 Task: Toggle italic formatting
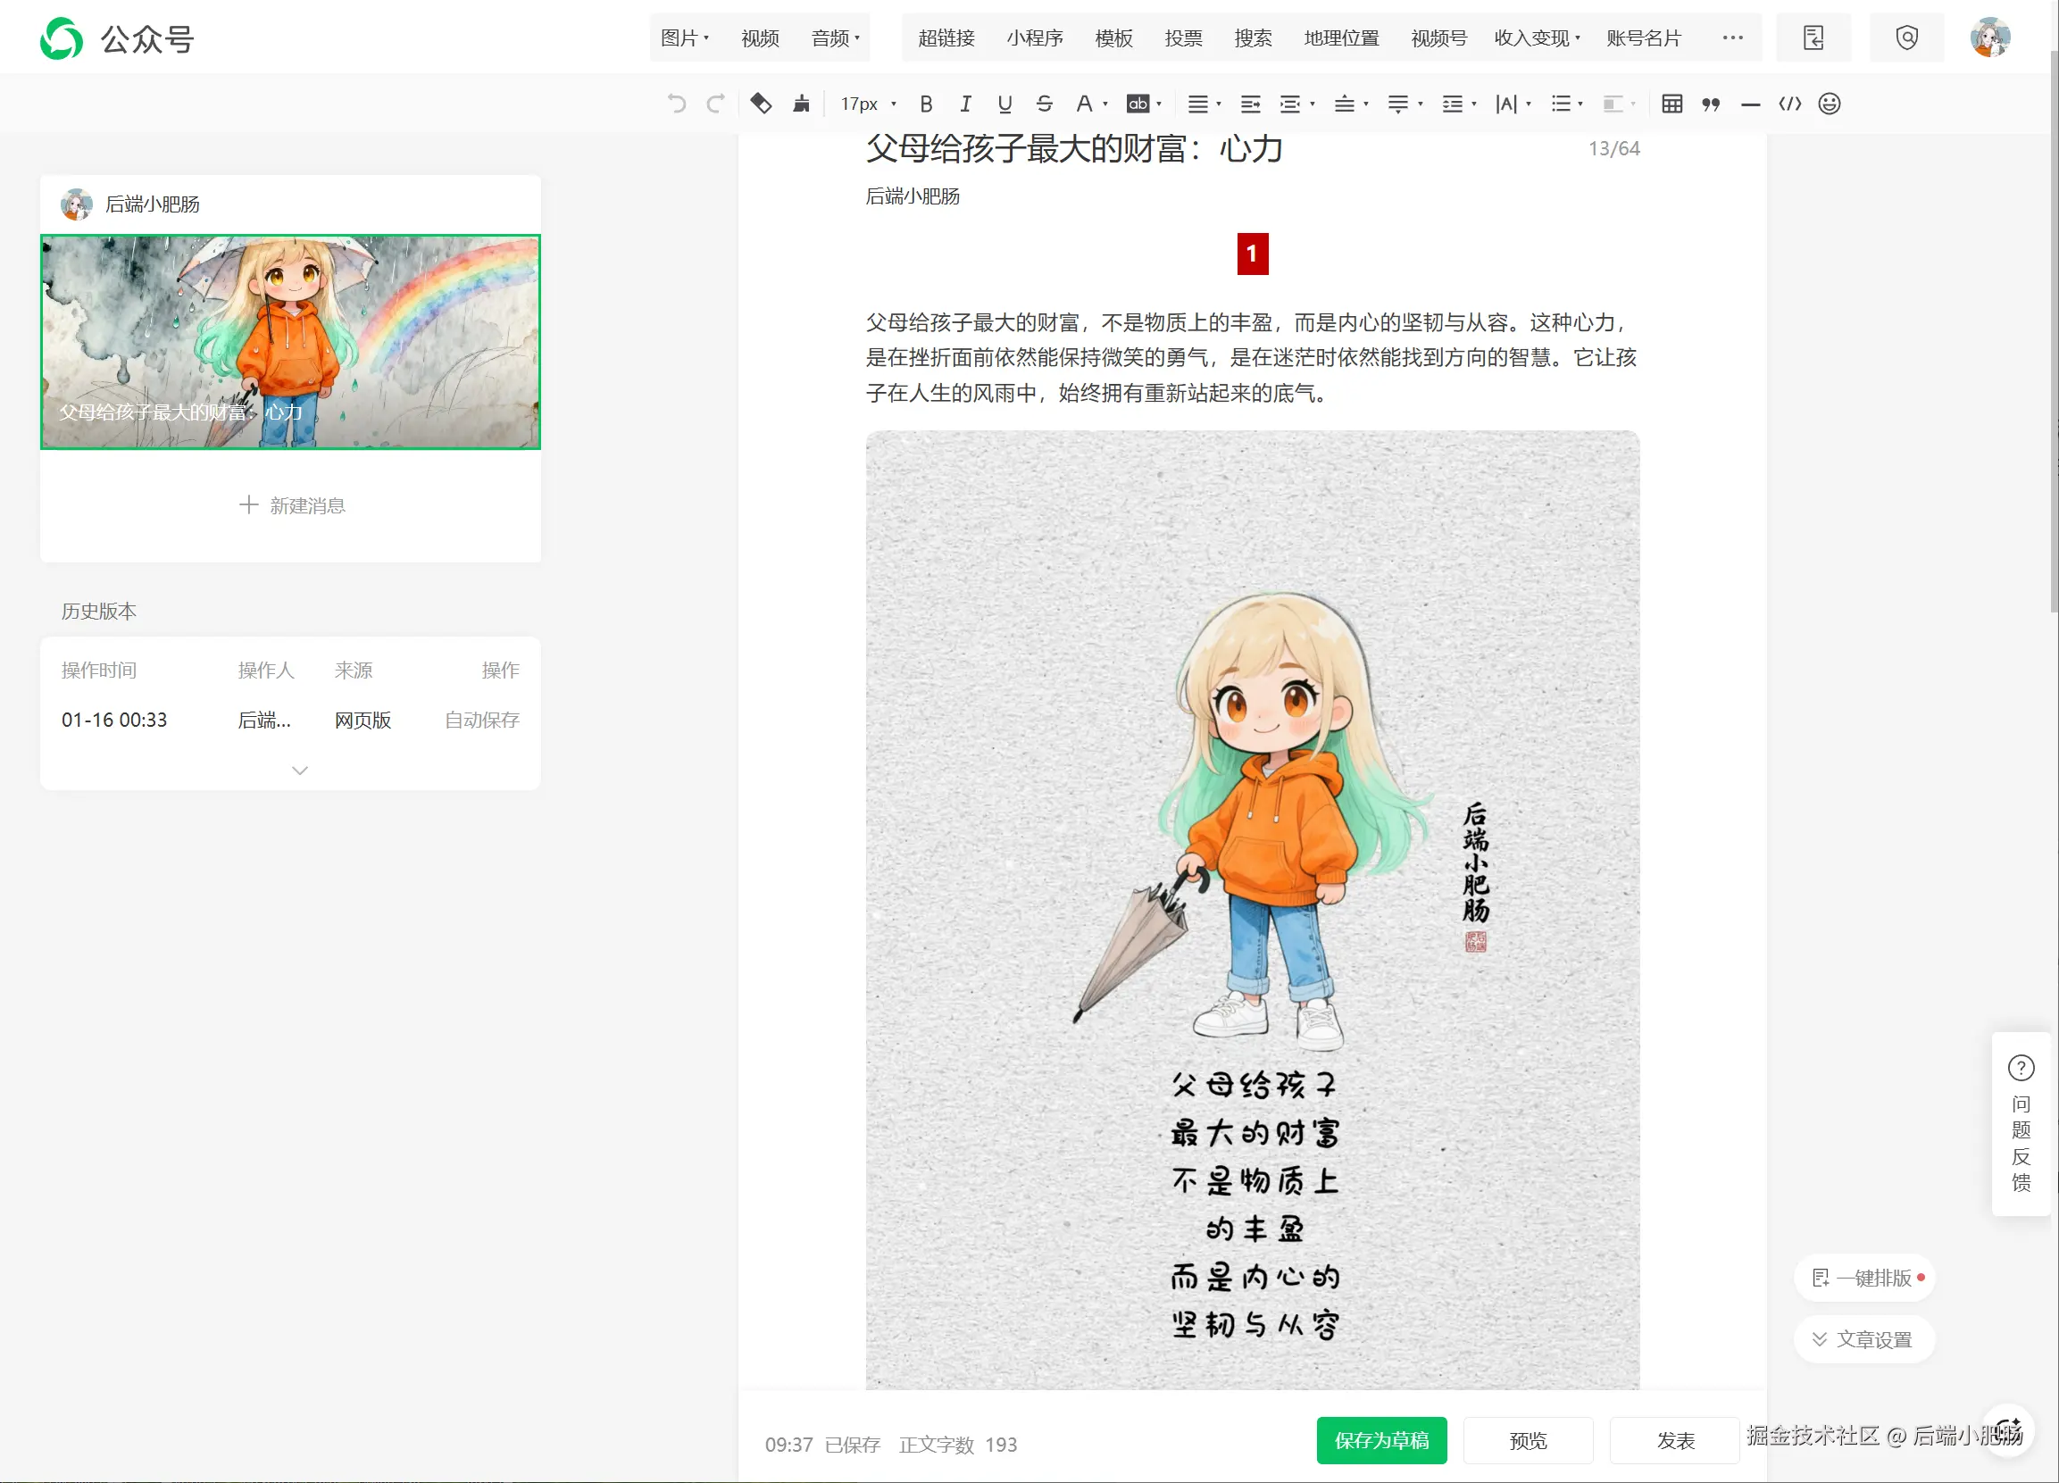965,104
